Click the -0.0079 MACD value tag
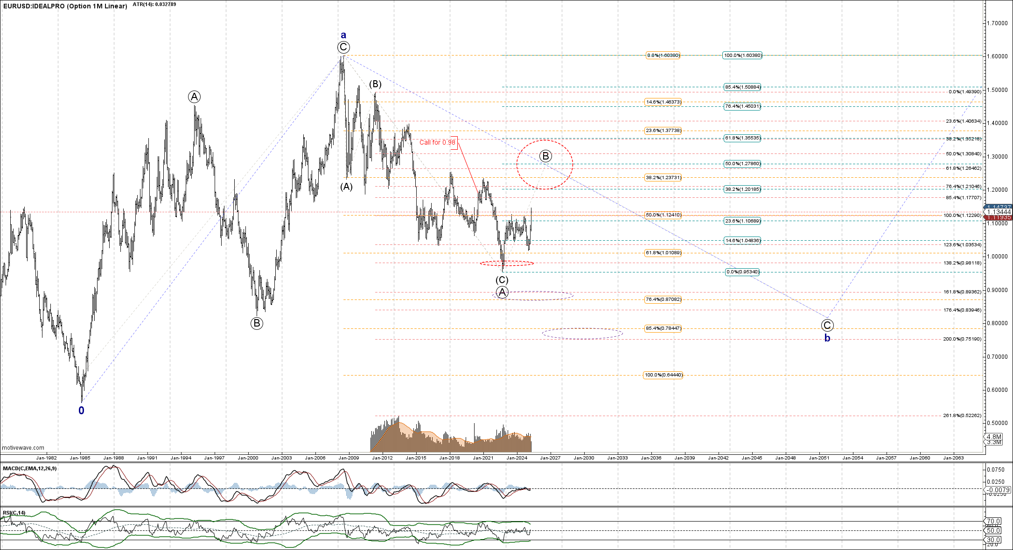This screenshot has height=550, width=1013. tap(999, 490)
